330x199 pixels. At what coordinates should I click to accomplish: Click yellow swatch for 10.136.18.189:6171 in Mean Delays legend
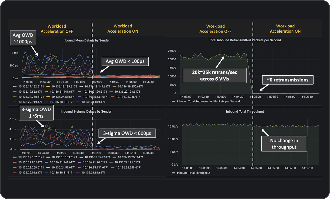coord(48,86)
